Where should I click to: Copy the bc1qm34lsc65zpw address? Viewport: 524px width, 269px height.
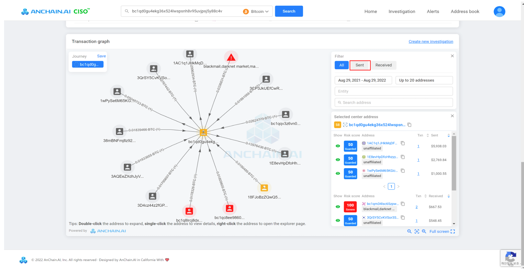tap(403, 204)
